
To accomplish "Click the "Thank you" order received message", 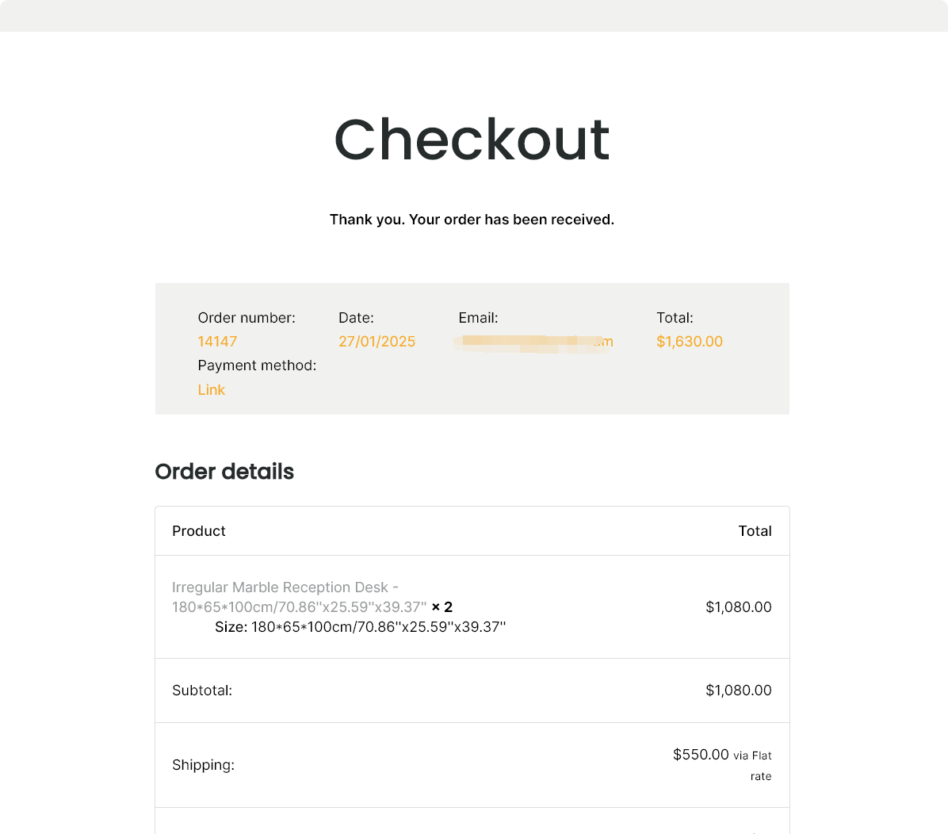I will (x=472, y=220).
